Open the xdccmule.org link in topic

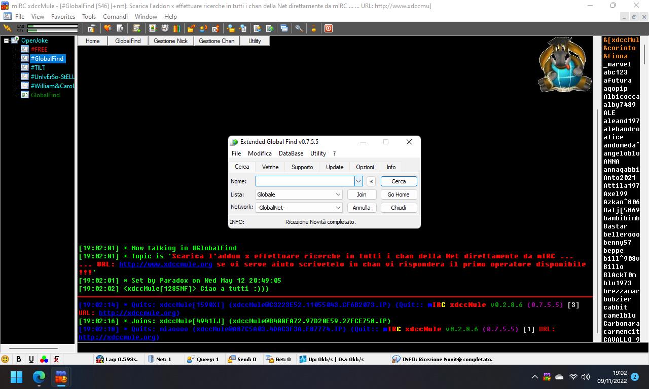click(x=165, y=264)
